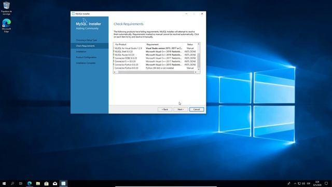Screen dimensions: 332x187
Task: Open taskbar Search
Action: point(12,183)
